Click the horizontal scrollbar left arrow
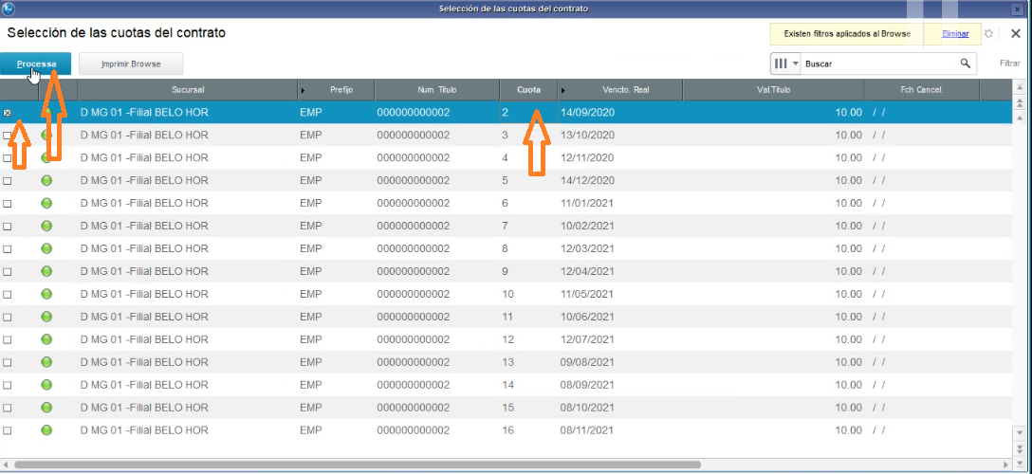 click(x=7, y=465)
